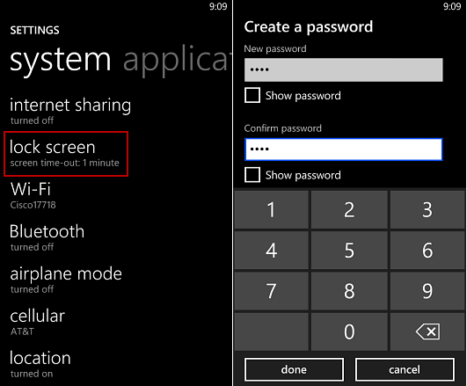Focus the New password field
Viewport: 467px width, 386px height.
pos(343,69)
